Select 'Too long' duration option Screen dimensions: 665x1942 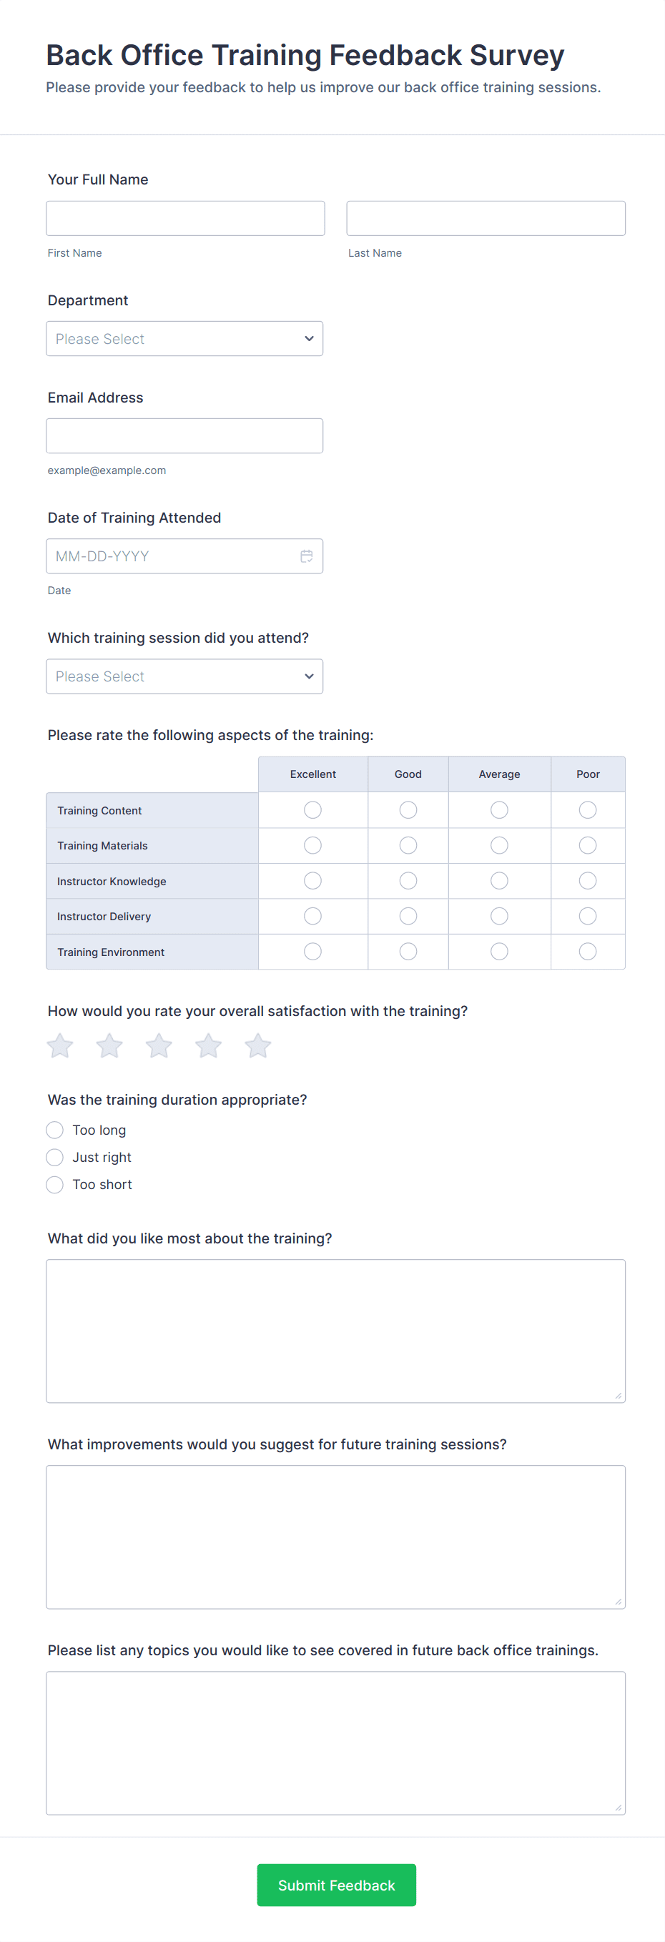pos(55,1130)
